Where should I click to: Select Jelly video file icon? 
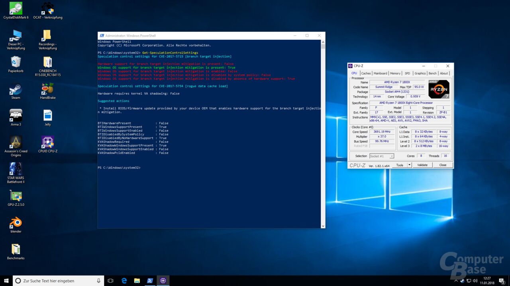[47, 118]
